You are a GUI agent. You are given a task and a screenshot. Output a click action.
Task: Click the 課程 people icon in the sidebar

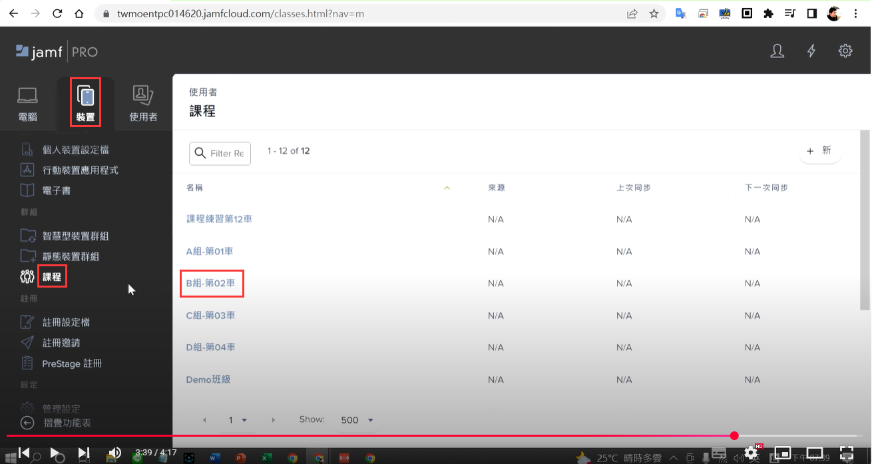point(27,277)
